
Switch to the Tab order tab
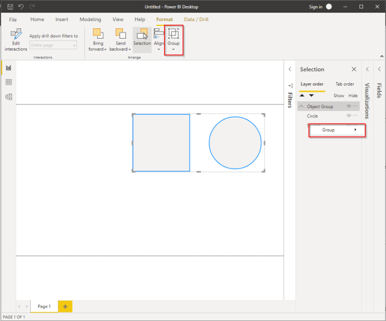point(344,84)
